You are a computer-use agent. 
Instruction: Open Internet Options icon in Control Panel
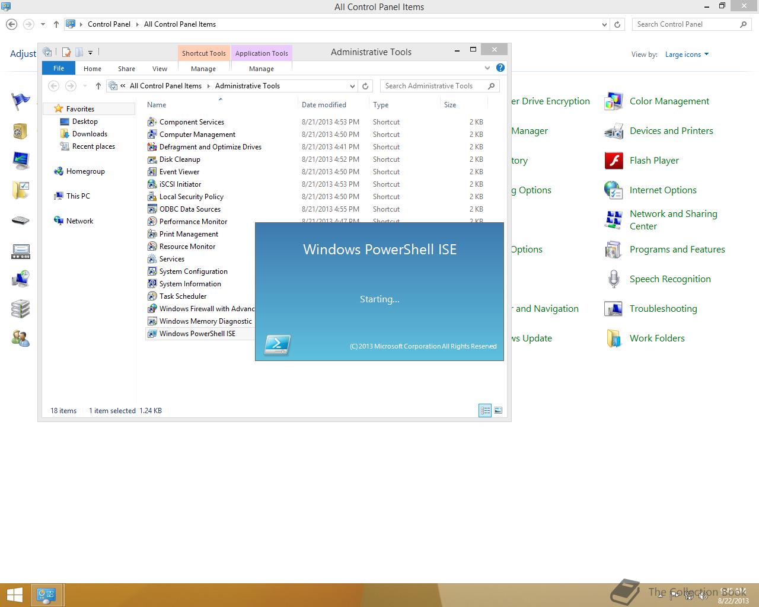click(613, 190)
